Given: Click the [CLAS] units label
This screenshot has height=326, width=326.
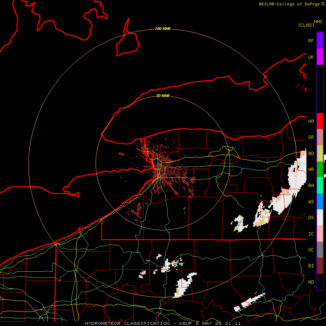Looking at the screenshot, I should point(306,25).
